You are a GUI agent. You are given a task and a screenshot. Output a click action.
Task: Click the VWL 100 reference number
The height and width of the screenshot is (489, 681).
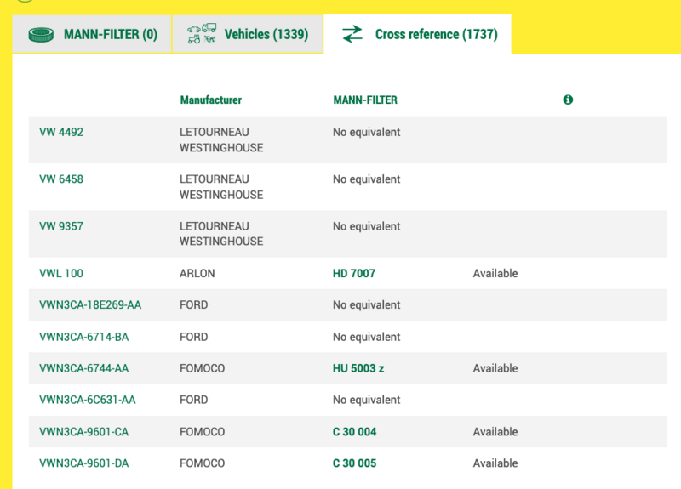[x=61, y=273]
